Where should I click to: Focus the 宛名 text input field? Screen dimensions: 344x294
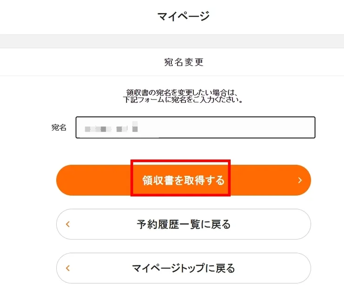tap(195, 127)
